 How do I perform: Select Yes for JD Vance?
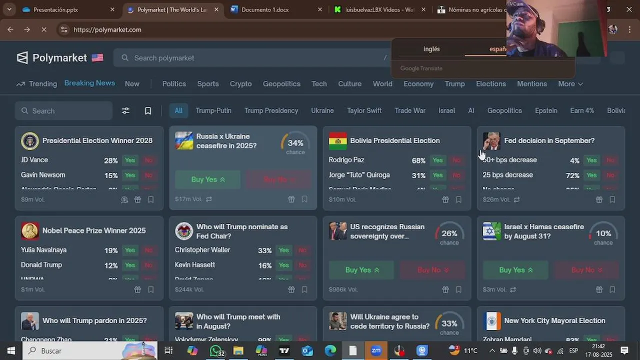click(130, 160)
